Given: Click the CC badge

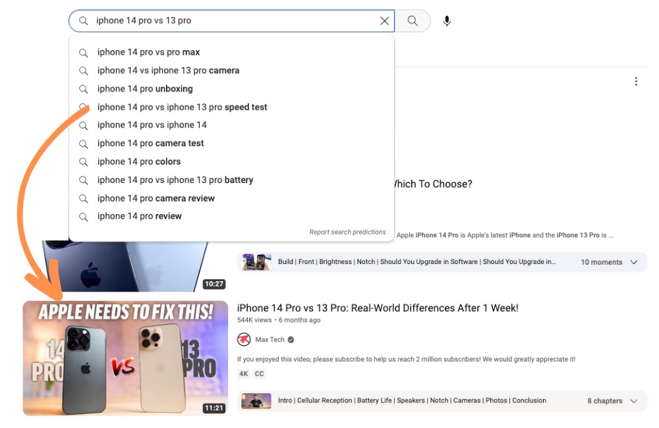Looking at the screenshot, I should coord(259,374).
